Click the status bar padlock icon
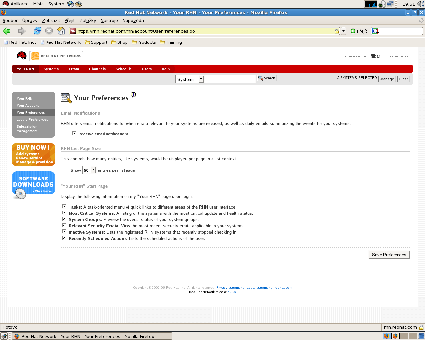Image resolution: width=425 pixels, height=340 pixels. point(421,327)
